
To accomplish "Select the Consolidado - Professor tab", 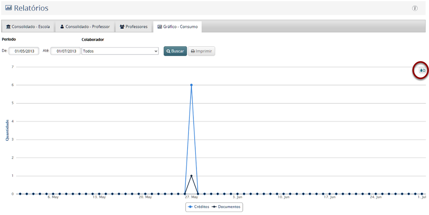I will pyautogui.click(x=85, y=27).
